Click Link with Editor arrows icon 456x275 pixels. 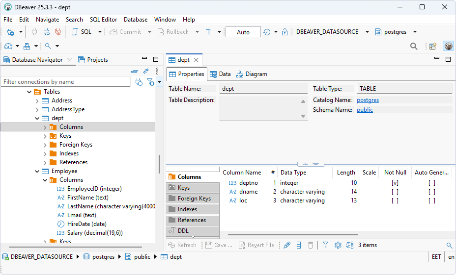146,71
